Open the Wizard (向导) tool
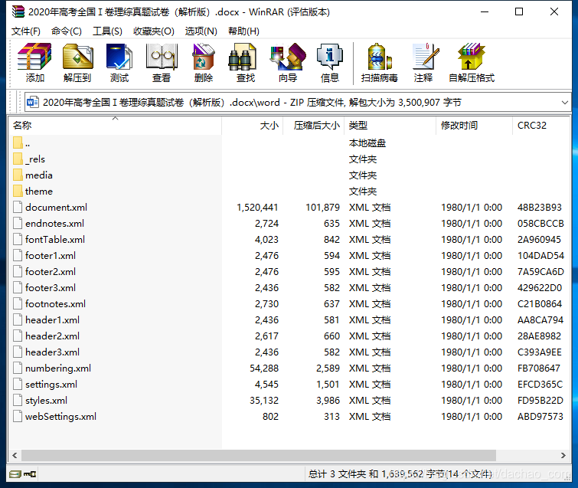This screenshot has width=578, height=488. tap(288, 62)
